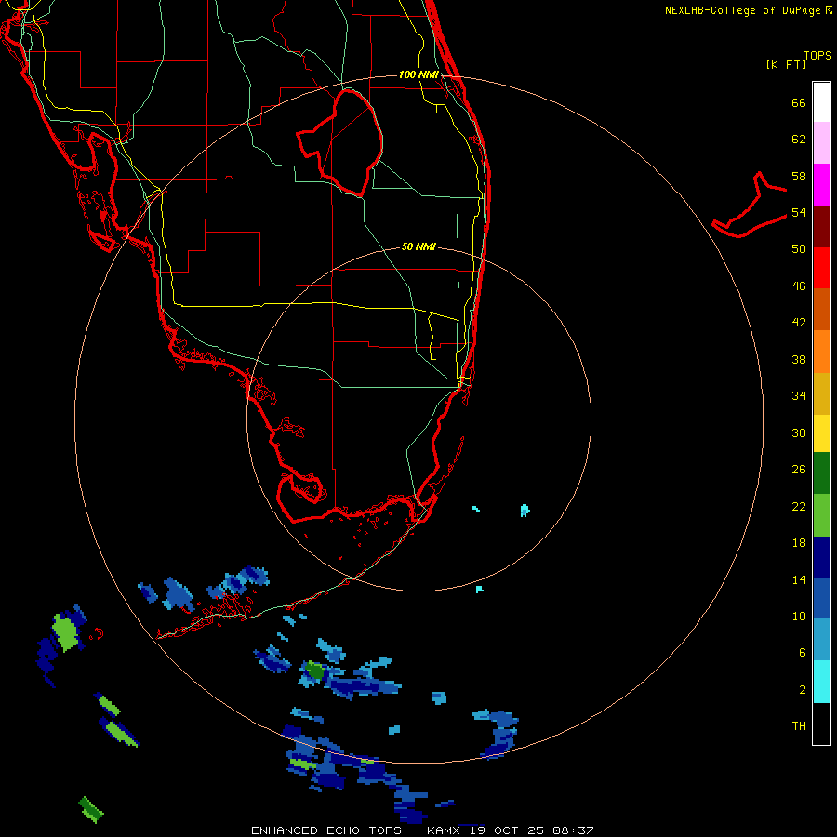Pick the cyan legend swatch
837x837 pixels.
coord(821,682)
